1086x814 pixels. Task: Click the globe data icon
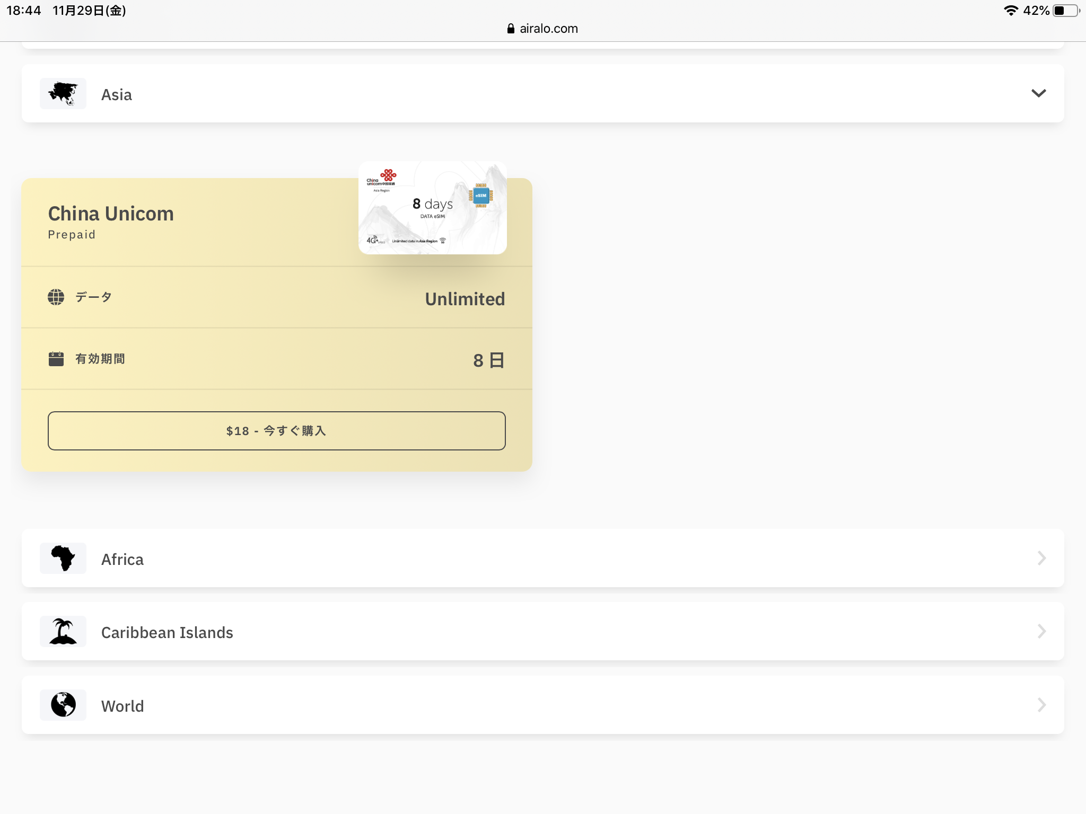pyautogui.click(x=56, y=297)
